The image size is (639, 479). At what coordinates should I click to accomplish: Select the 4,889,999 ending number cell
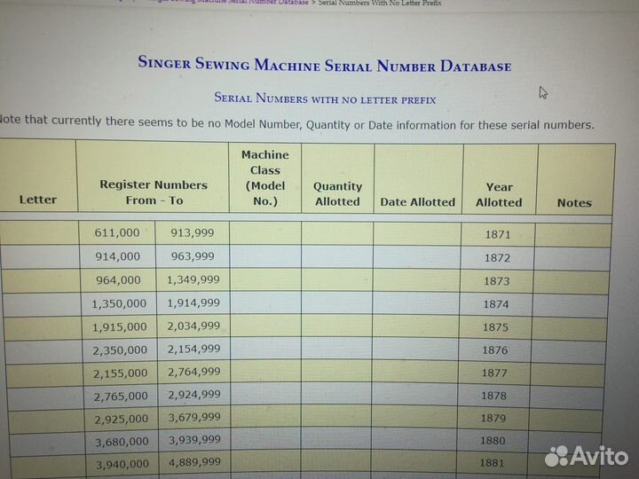pos(193,463)
